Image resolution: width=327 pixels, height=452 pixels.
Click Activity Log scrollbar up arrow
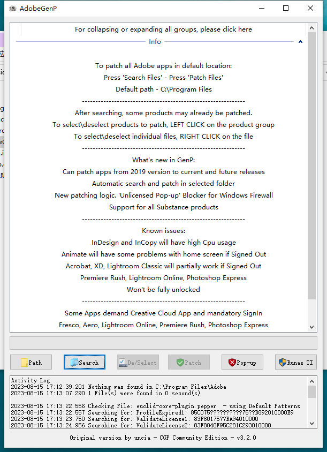(311, 381)
